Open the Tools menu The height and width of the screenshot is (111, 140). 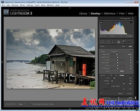coord(37,5)
